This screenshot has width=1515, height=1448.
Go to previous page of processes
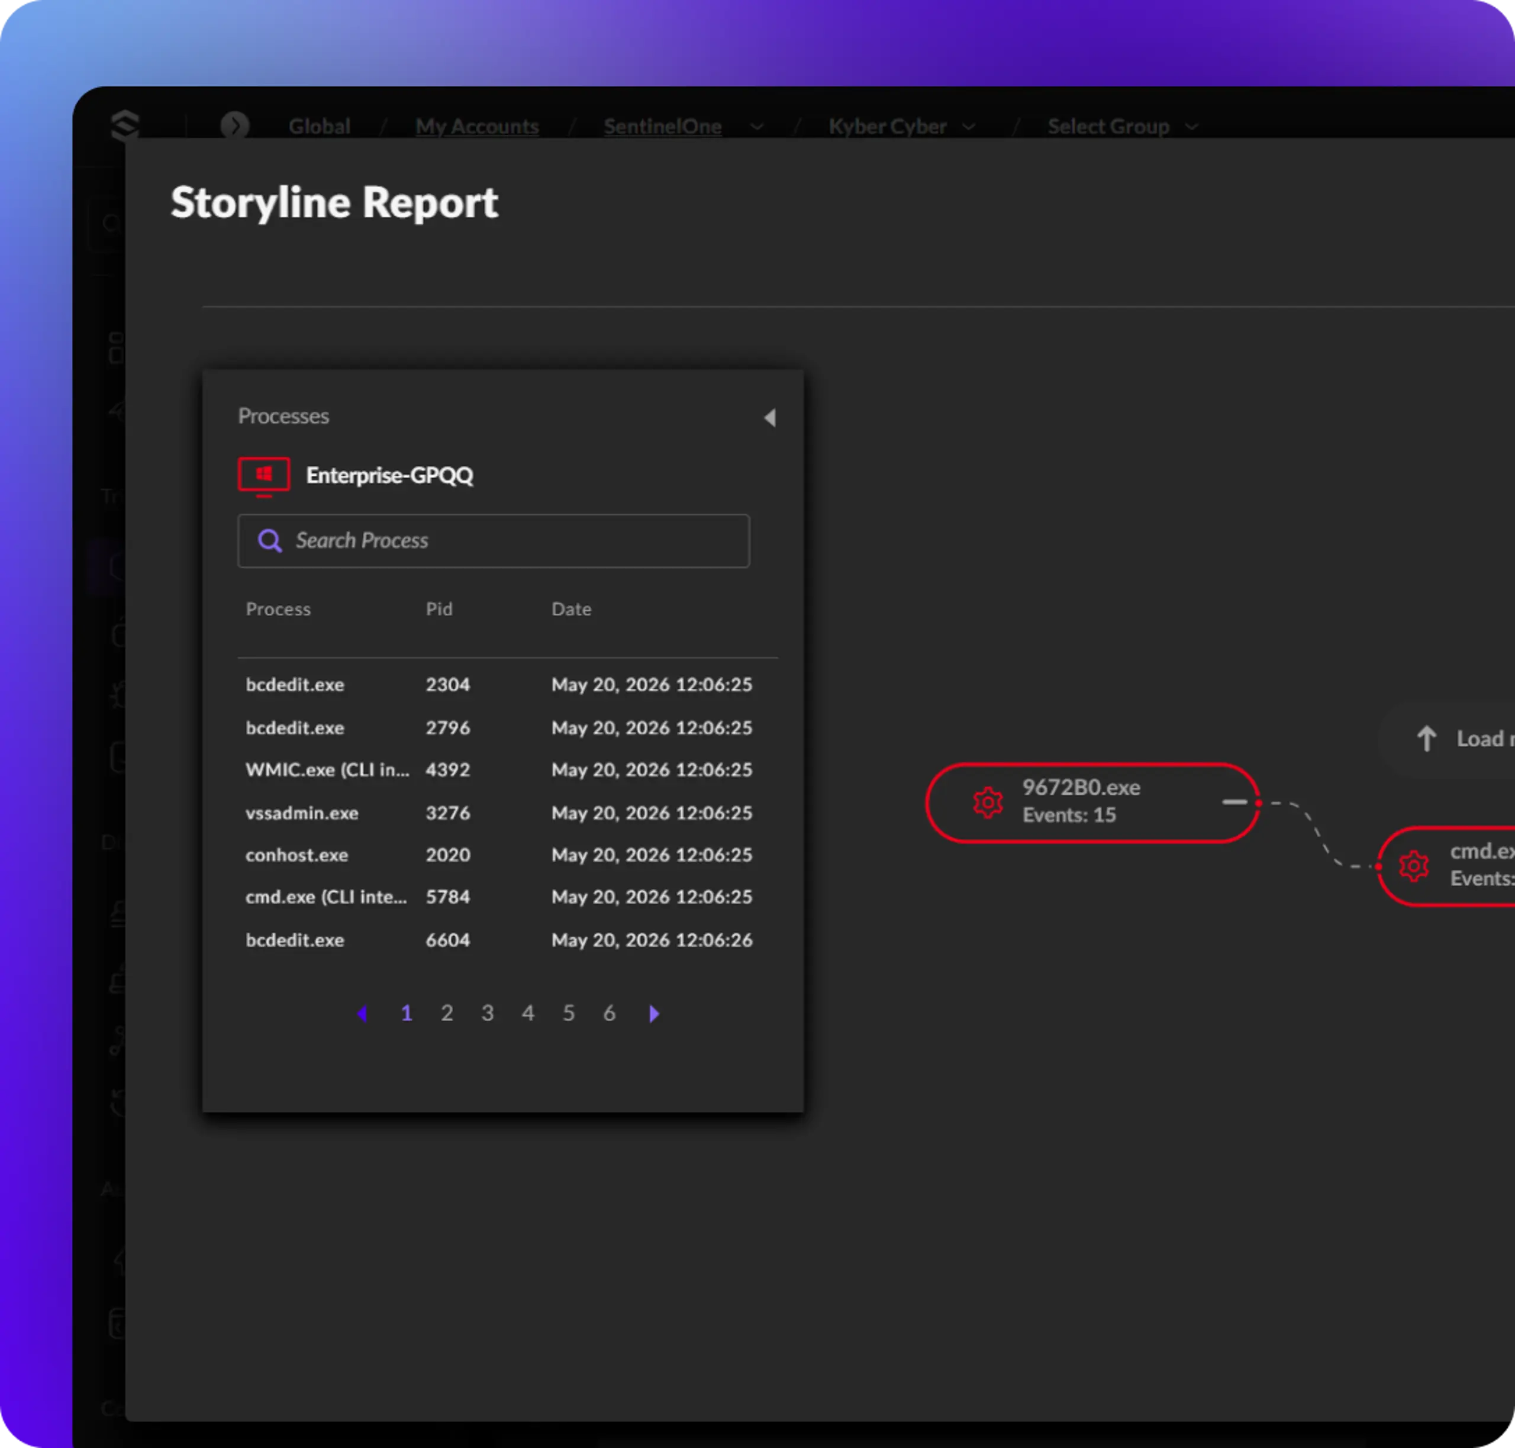pos(362,1014)
